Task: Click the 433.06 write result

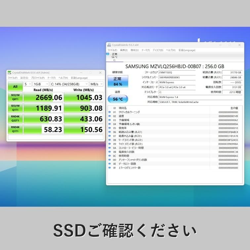Action: click(84, 119)
